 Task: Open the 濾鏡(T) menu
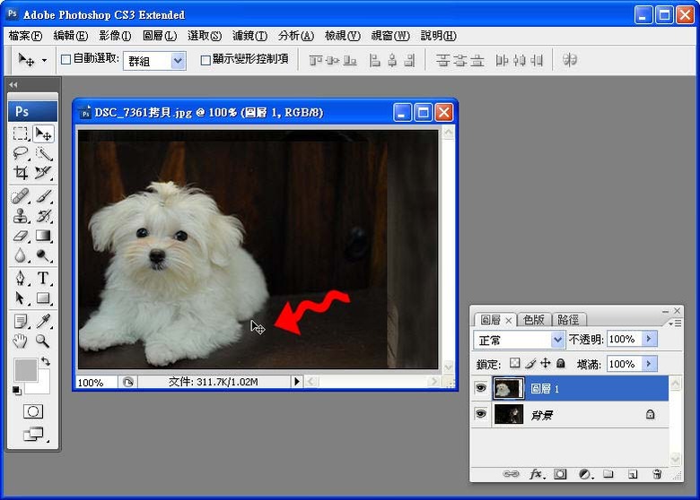pyautogui.click(x=249, y=36)
